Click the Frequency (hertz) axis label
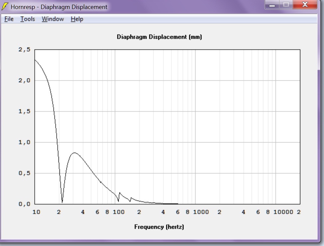Viewport: 324px width, 246px height. [x=159, y=227]
